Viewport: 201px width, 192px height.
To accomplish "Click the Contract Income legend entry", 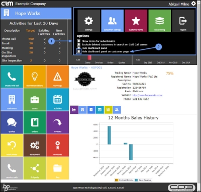I will pyautogui.click(x=124, y=180).
